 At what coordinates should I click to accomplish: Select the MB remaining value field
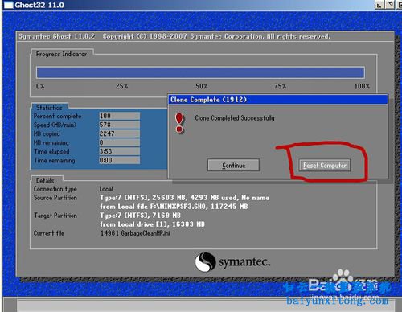[x=119, y=142]
